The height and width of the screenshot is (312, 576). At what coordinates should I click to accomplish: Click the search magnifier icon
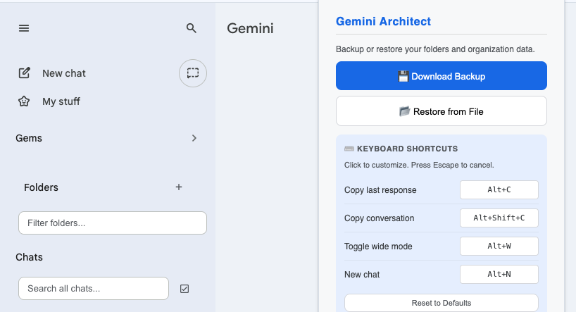pos(191,28)
